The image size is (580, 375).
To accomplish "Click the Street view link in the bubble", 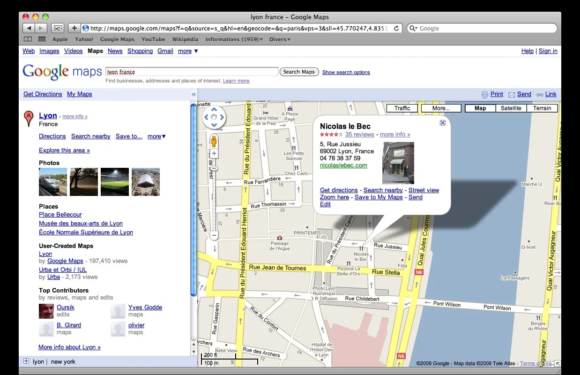I will click(424, 190).
